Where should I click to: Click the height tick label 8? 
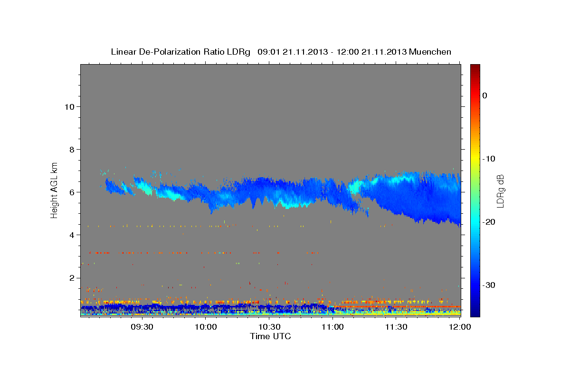72,149
